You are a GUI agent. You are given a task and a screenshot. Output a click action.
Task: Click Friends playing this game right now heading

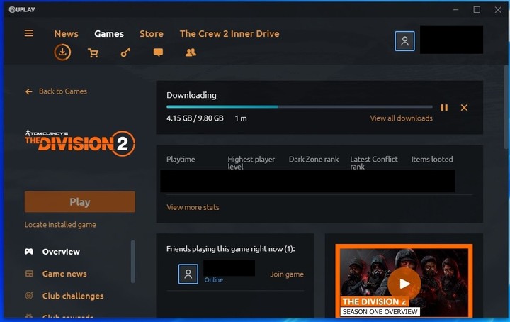(x=231, y=249)
